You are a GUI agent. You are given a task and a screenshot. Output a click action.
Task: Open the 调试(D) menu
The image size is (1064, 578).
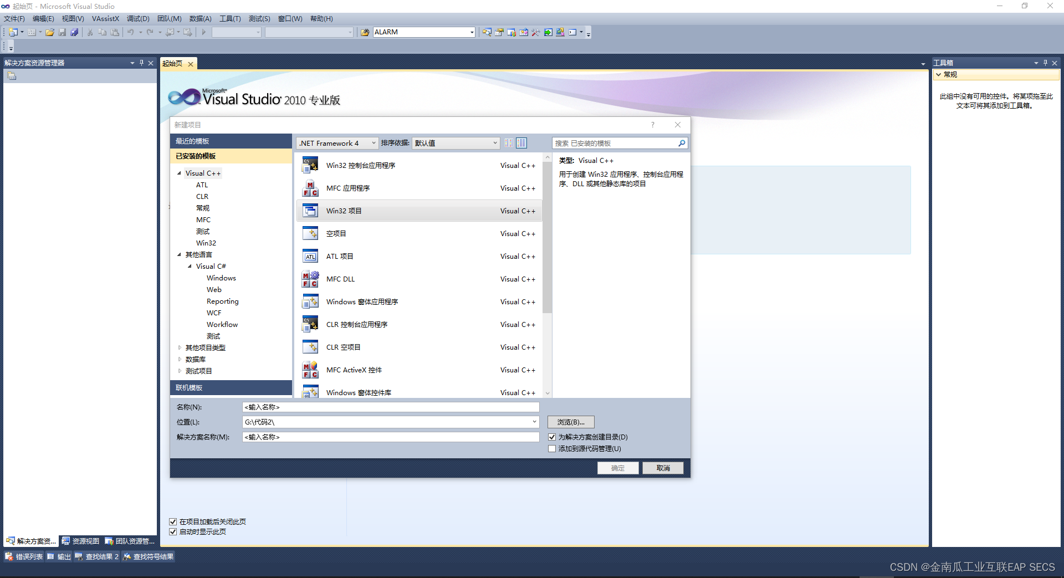point(138,18)
